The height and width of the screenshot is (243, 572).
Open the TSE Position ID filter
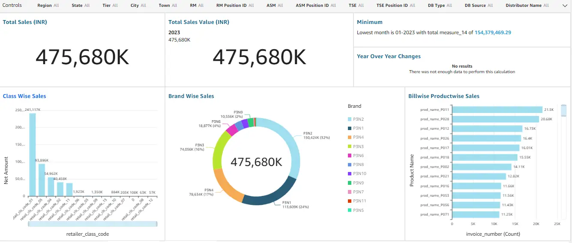pyautogui.click(x=395, y=6)
